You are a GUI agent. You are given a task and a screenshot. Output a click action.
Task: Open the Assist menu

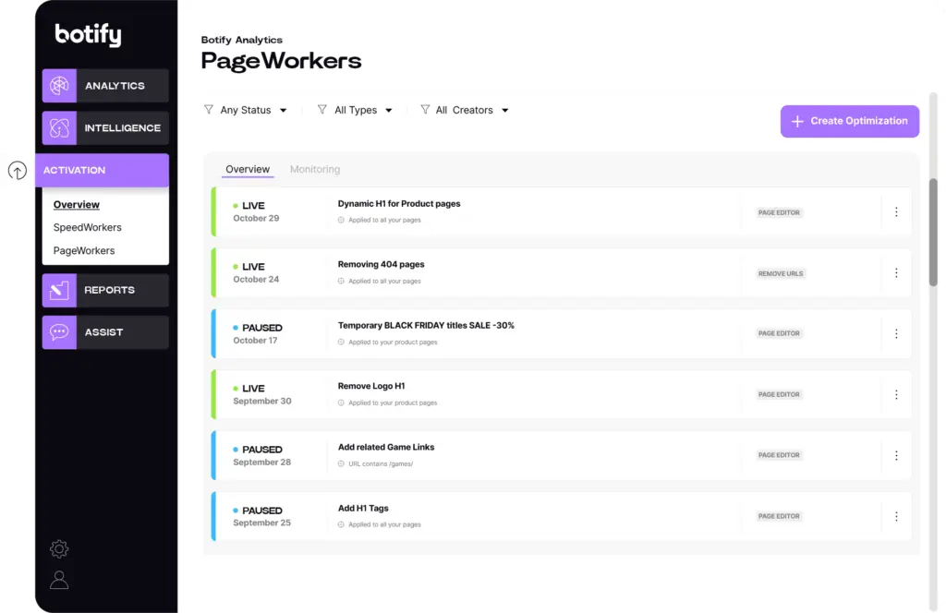coord(105,332)
